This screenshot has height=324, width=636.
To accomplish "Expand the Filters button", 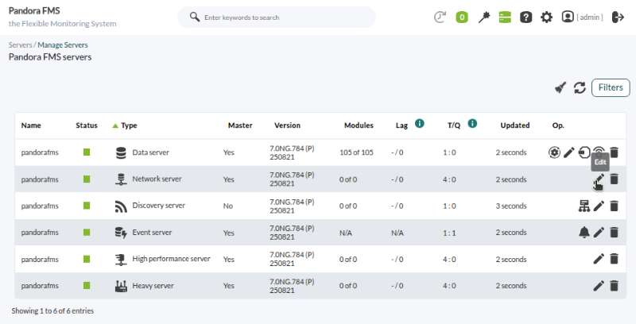I will (x=611, y=87).
